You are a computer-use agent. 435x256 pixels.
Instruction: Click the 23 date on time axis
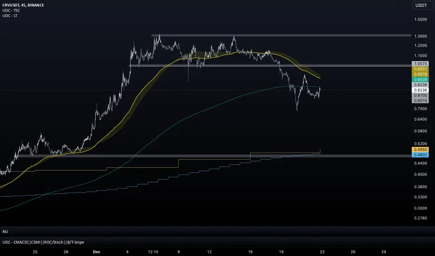coord(322,252)
